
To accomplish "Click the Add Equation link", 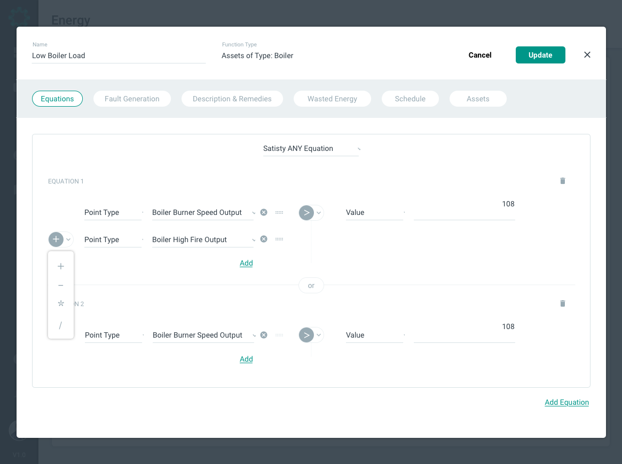I will coord(566,402).
